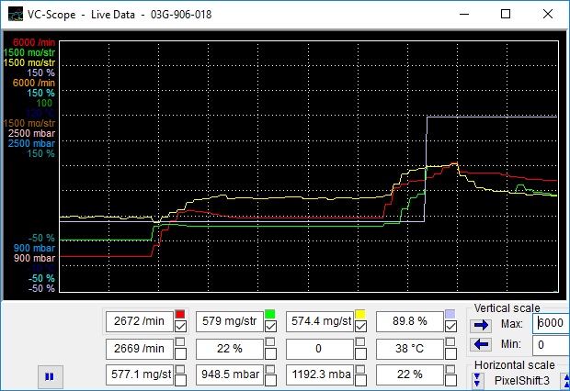This screenshot has height=391, width=570.
Task: Select the 1192.3 mba value box
Action: click(319, 374)
